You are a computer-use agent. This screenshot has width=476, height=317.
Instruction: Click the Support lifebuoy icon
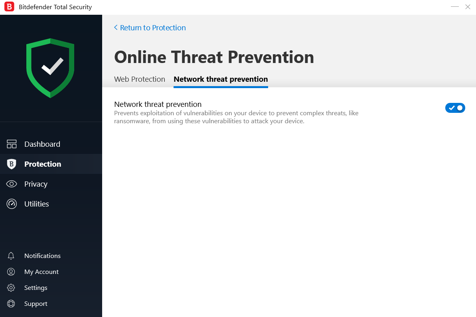(x=11, y=304)
